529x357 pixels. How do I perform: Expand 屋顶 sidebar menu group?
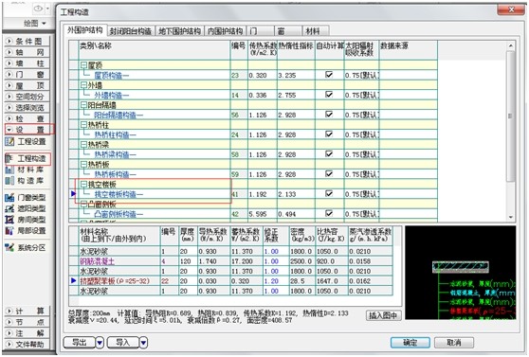[x=27, y=85]
